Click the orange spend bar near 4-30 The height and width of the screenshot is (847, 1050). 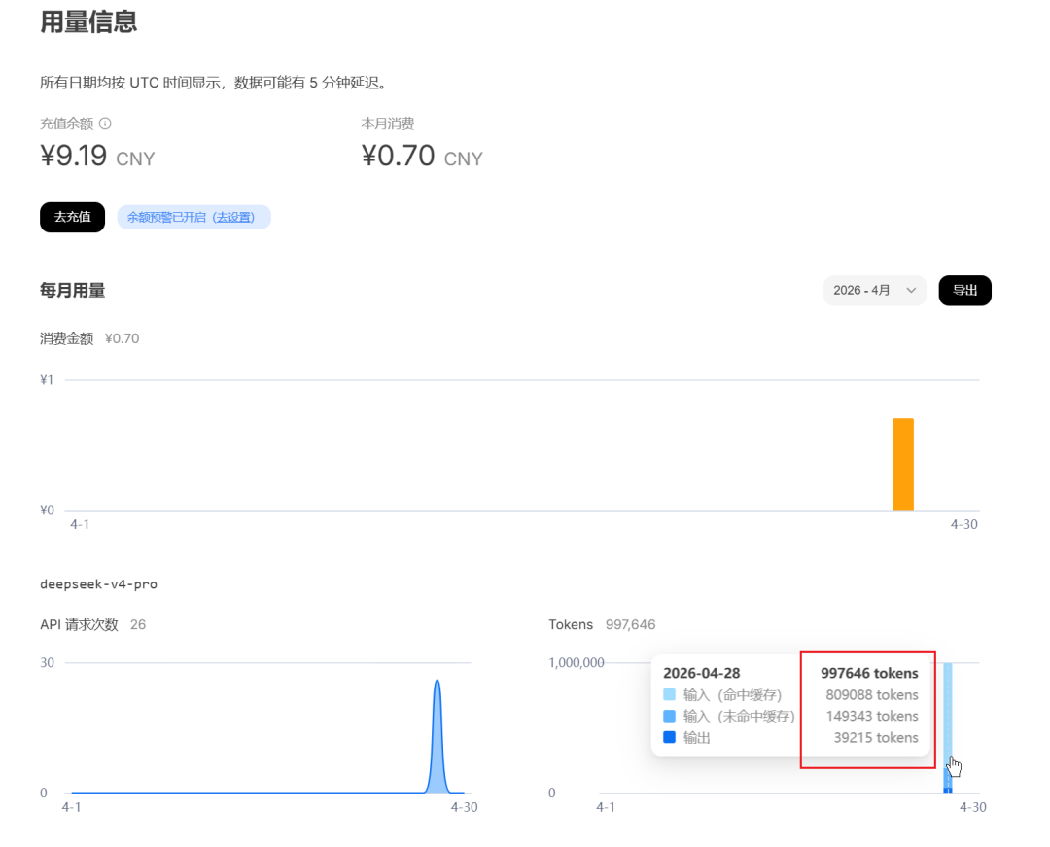(x=903, y=462)
